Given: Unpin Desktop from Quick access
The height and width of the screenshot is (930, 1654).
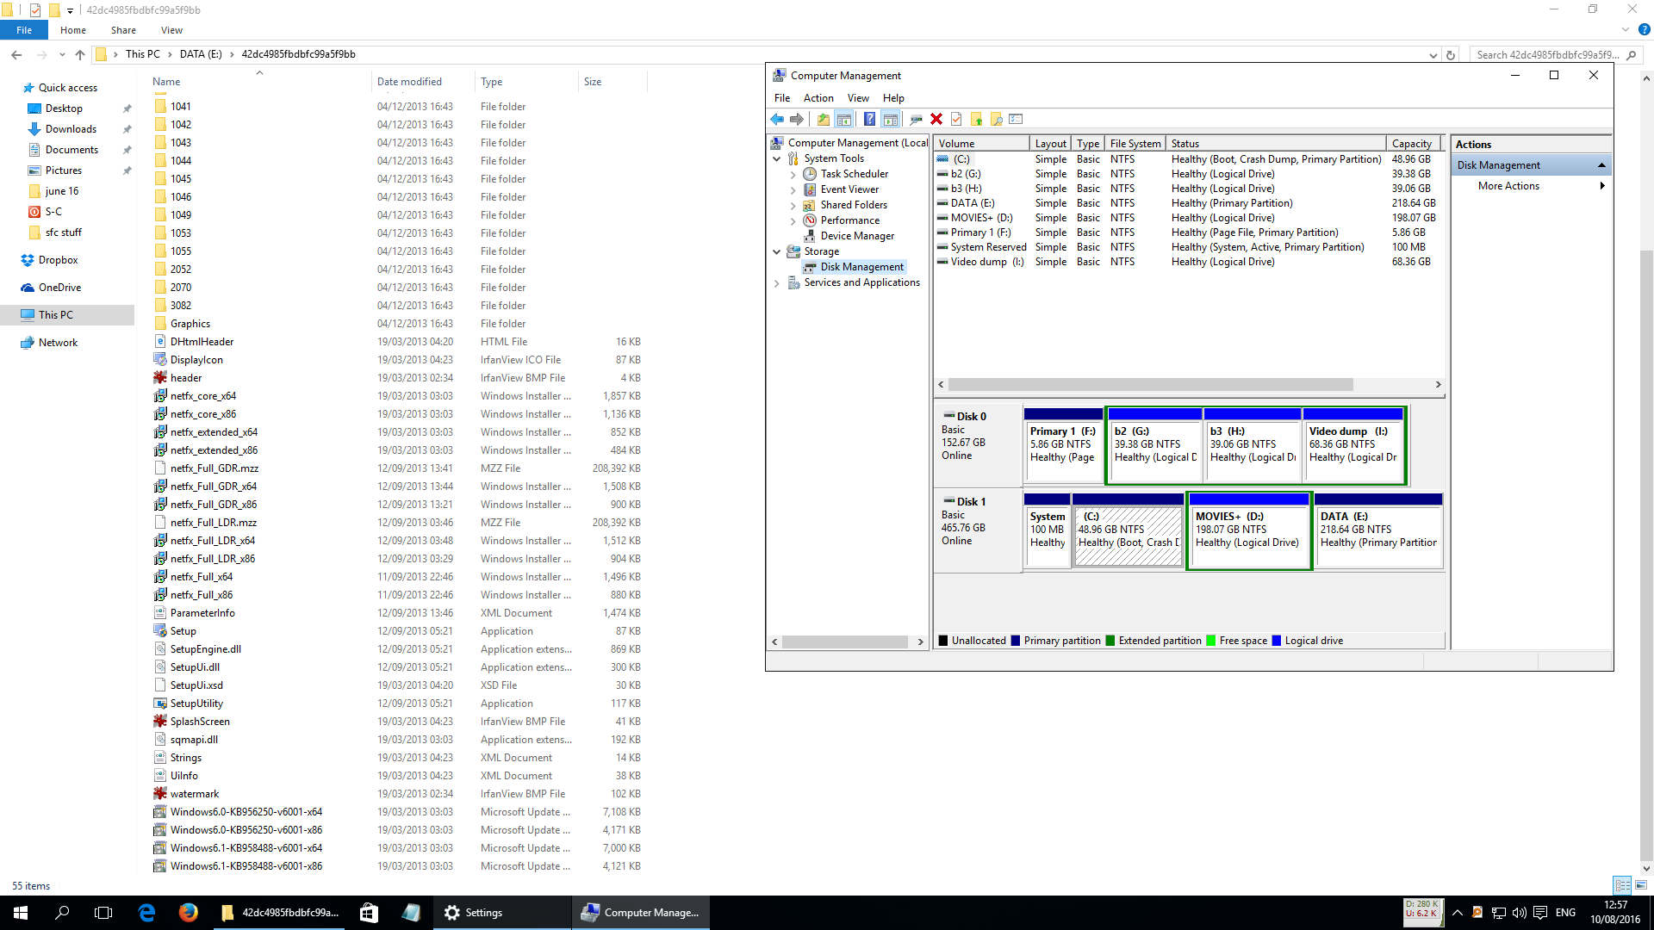Looking at the screenshot, I should pyautogui.click(x=127, y=108).
